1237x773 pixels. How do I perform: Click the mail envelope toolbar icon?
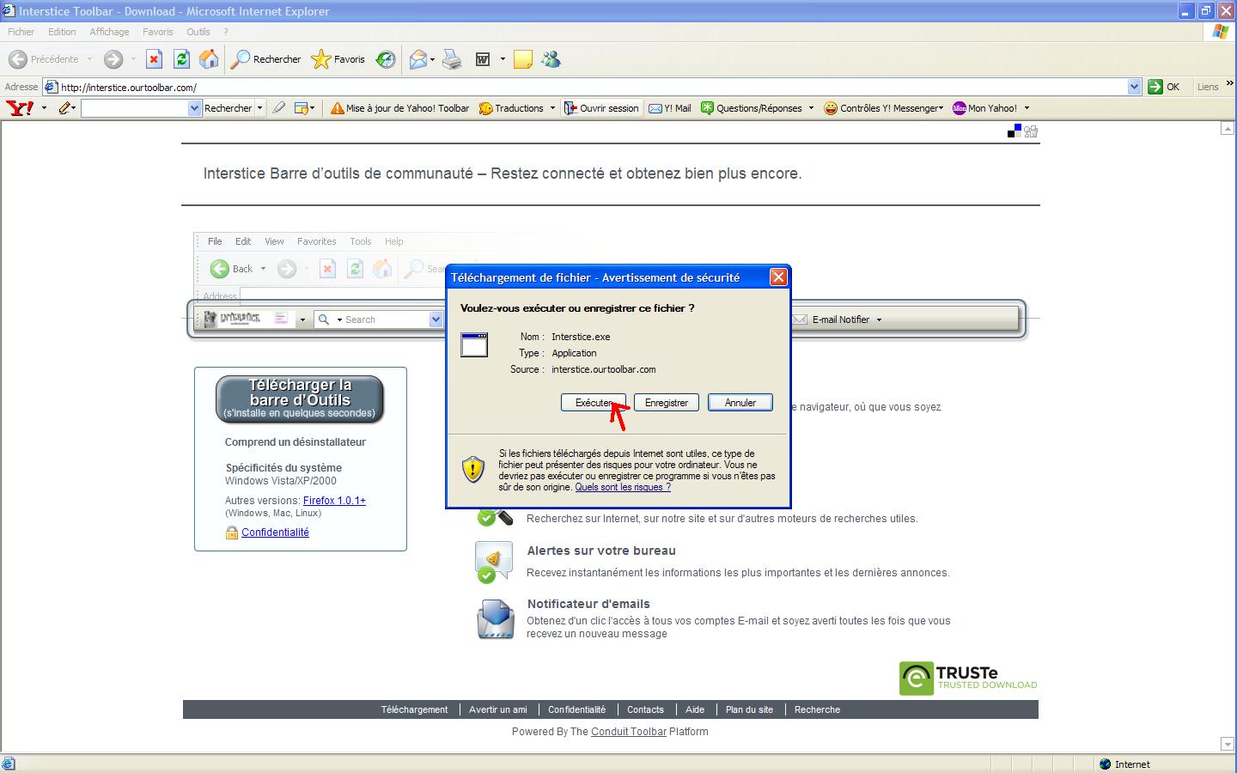coord(418,59)
